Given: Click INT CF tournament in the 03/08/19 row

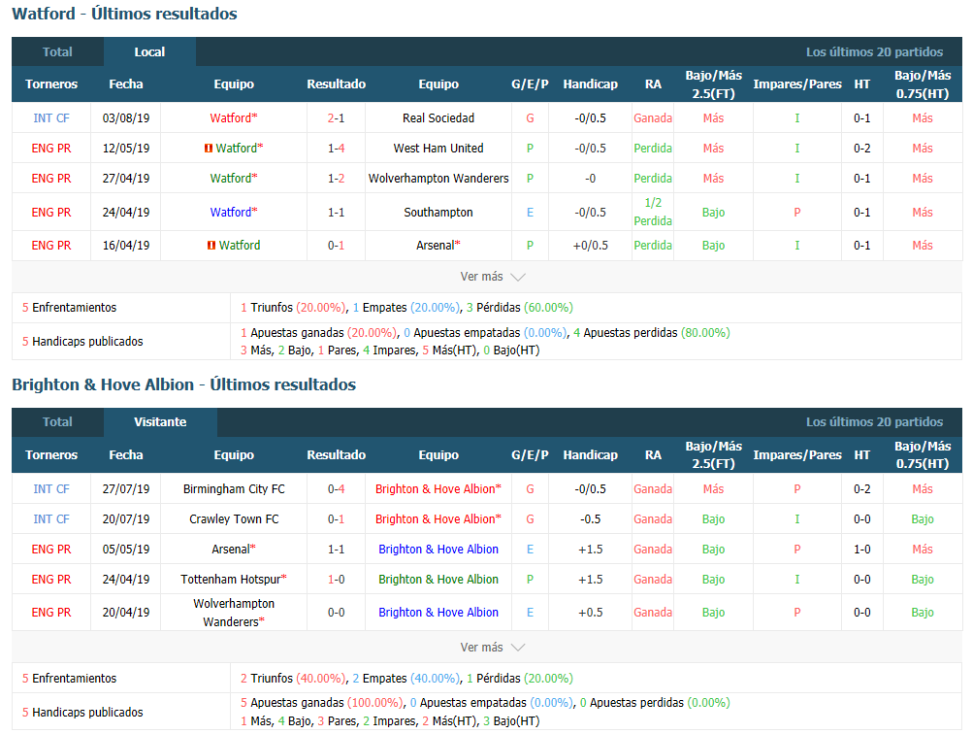Looking at the screenshot, I should pyautogui.click(x=50, y=118).
